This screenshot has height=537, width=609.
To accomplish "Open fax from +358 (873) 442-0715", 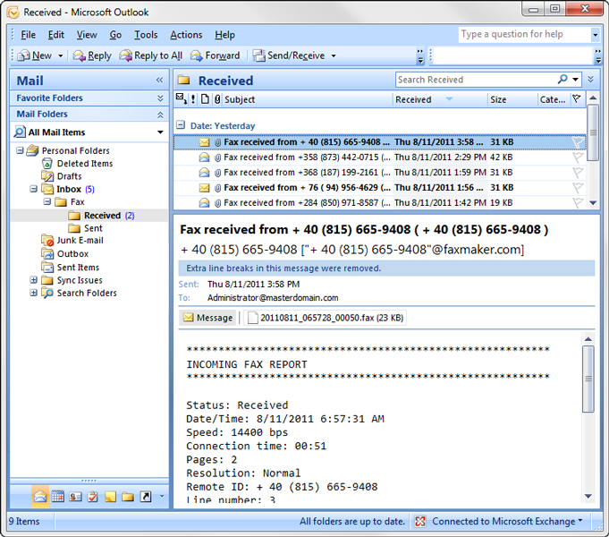I will coord(380,158).
